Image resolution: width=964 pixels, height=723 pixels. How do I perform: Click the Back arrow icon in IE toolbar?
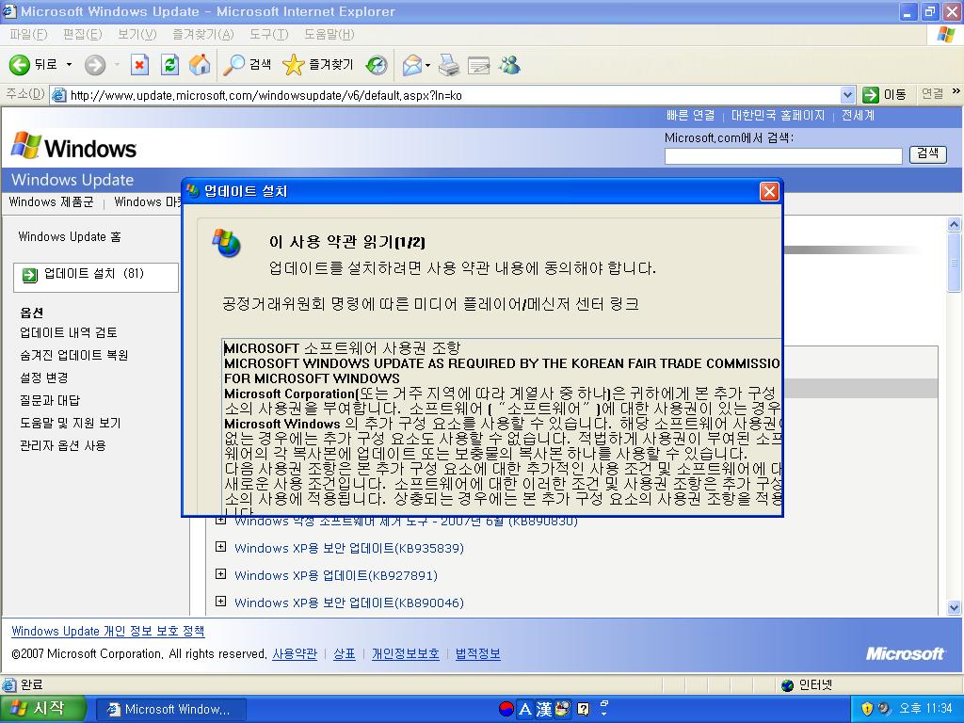click(x=19, y=65)
